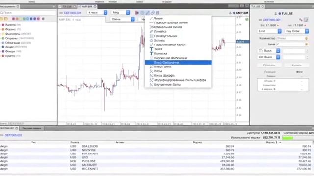Click the crosshair icon in chart toolbar

tap(142, 13)
